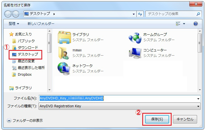Screen dimensions: 206x131
Task: Click the 最近の変更 icon in sidebar
Action: (x=14, y=61)
